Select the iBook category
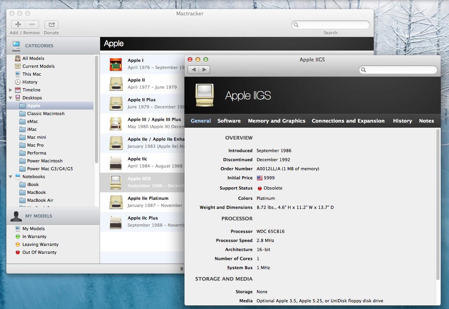Screen dimensions: 449x309 pyautogui.click(x=29, y=184)
